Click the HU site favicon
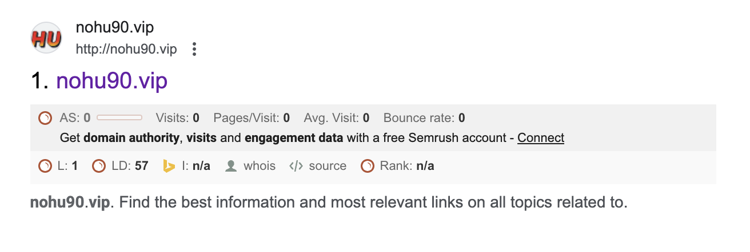Viewport: 750px width, 252px height. tap(46, 38)
